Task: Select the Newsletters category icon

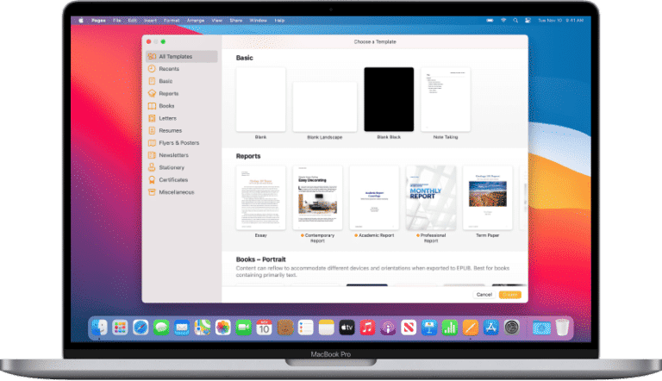Action: click(x=152, y=155)
